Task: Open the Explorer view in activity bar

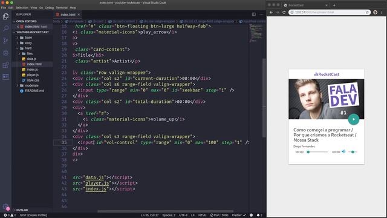Action: click(x=5, y=16)
